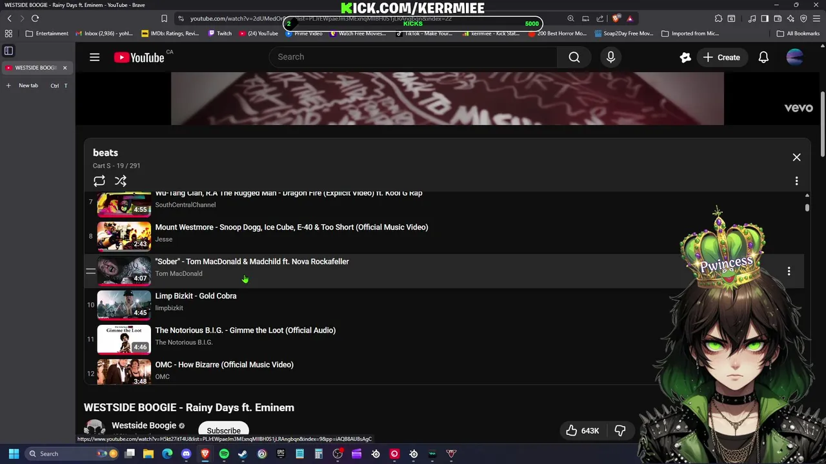Start voice search with microphone icon
Viewport: 826px width, 464px height.
610,57
